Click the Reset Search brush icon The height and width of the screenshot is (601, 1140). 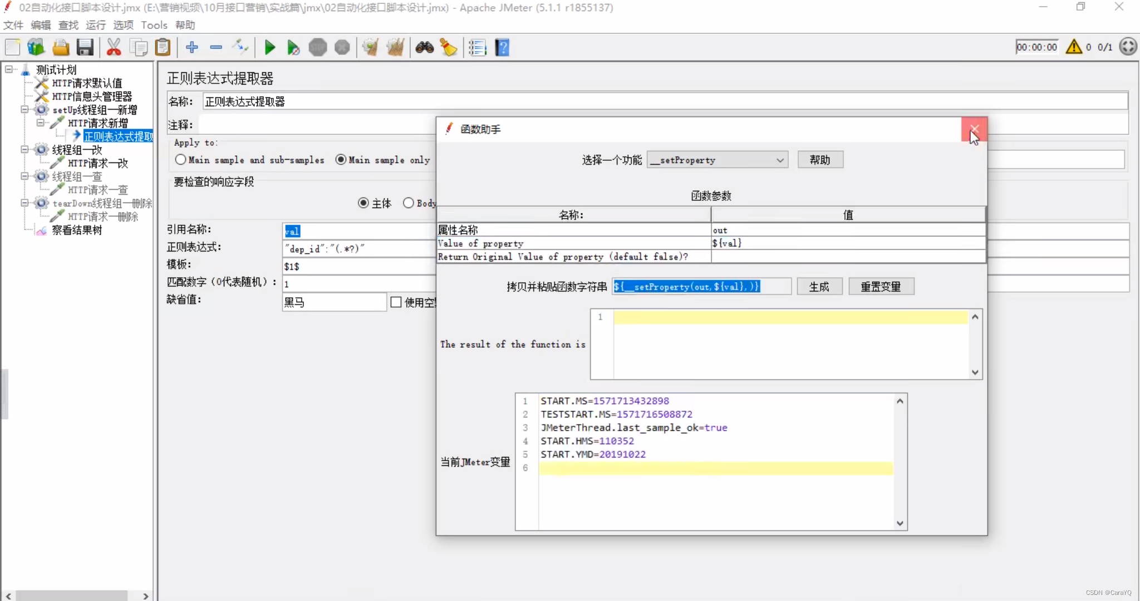[x=449, y=47]
